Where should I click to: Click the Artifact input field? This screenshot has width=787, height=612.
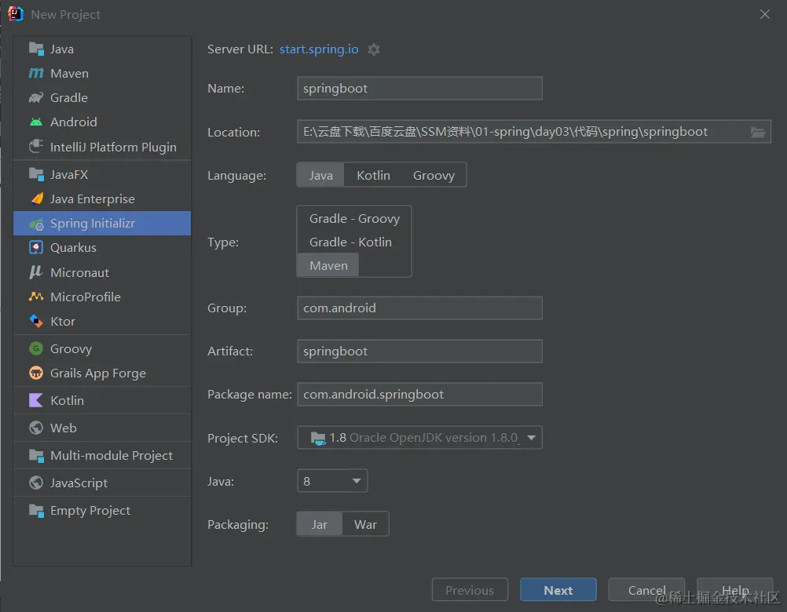(419, 351)
